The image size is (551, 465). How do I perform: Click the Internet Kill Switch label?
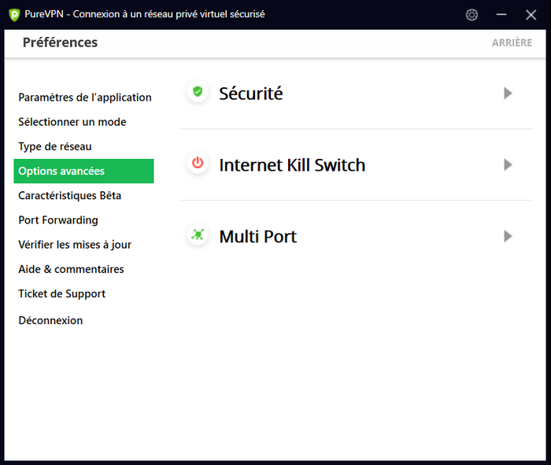[292, 165]
